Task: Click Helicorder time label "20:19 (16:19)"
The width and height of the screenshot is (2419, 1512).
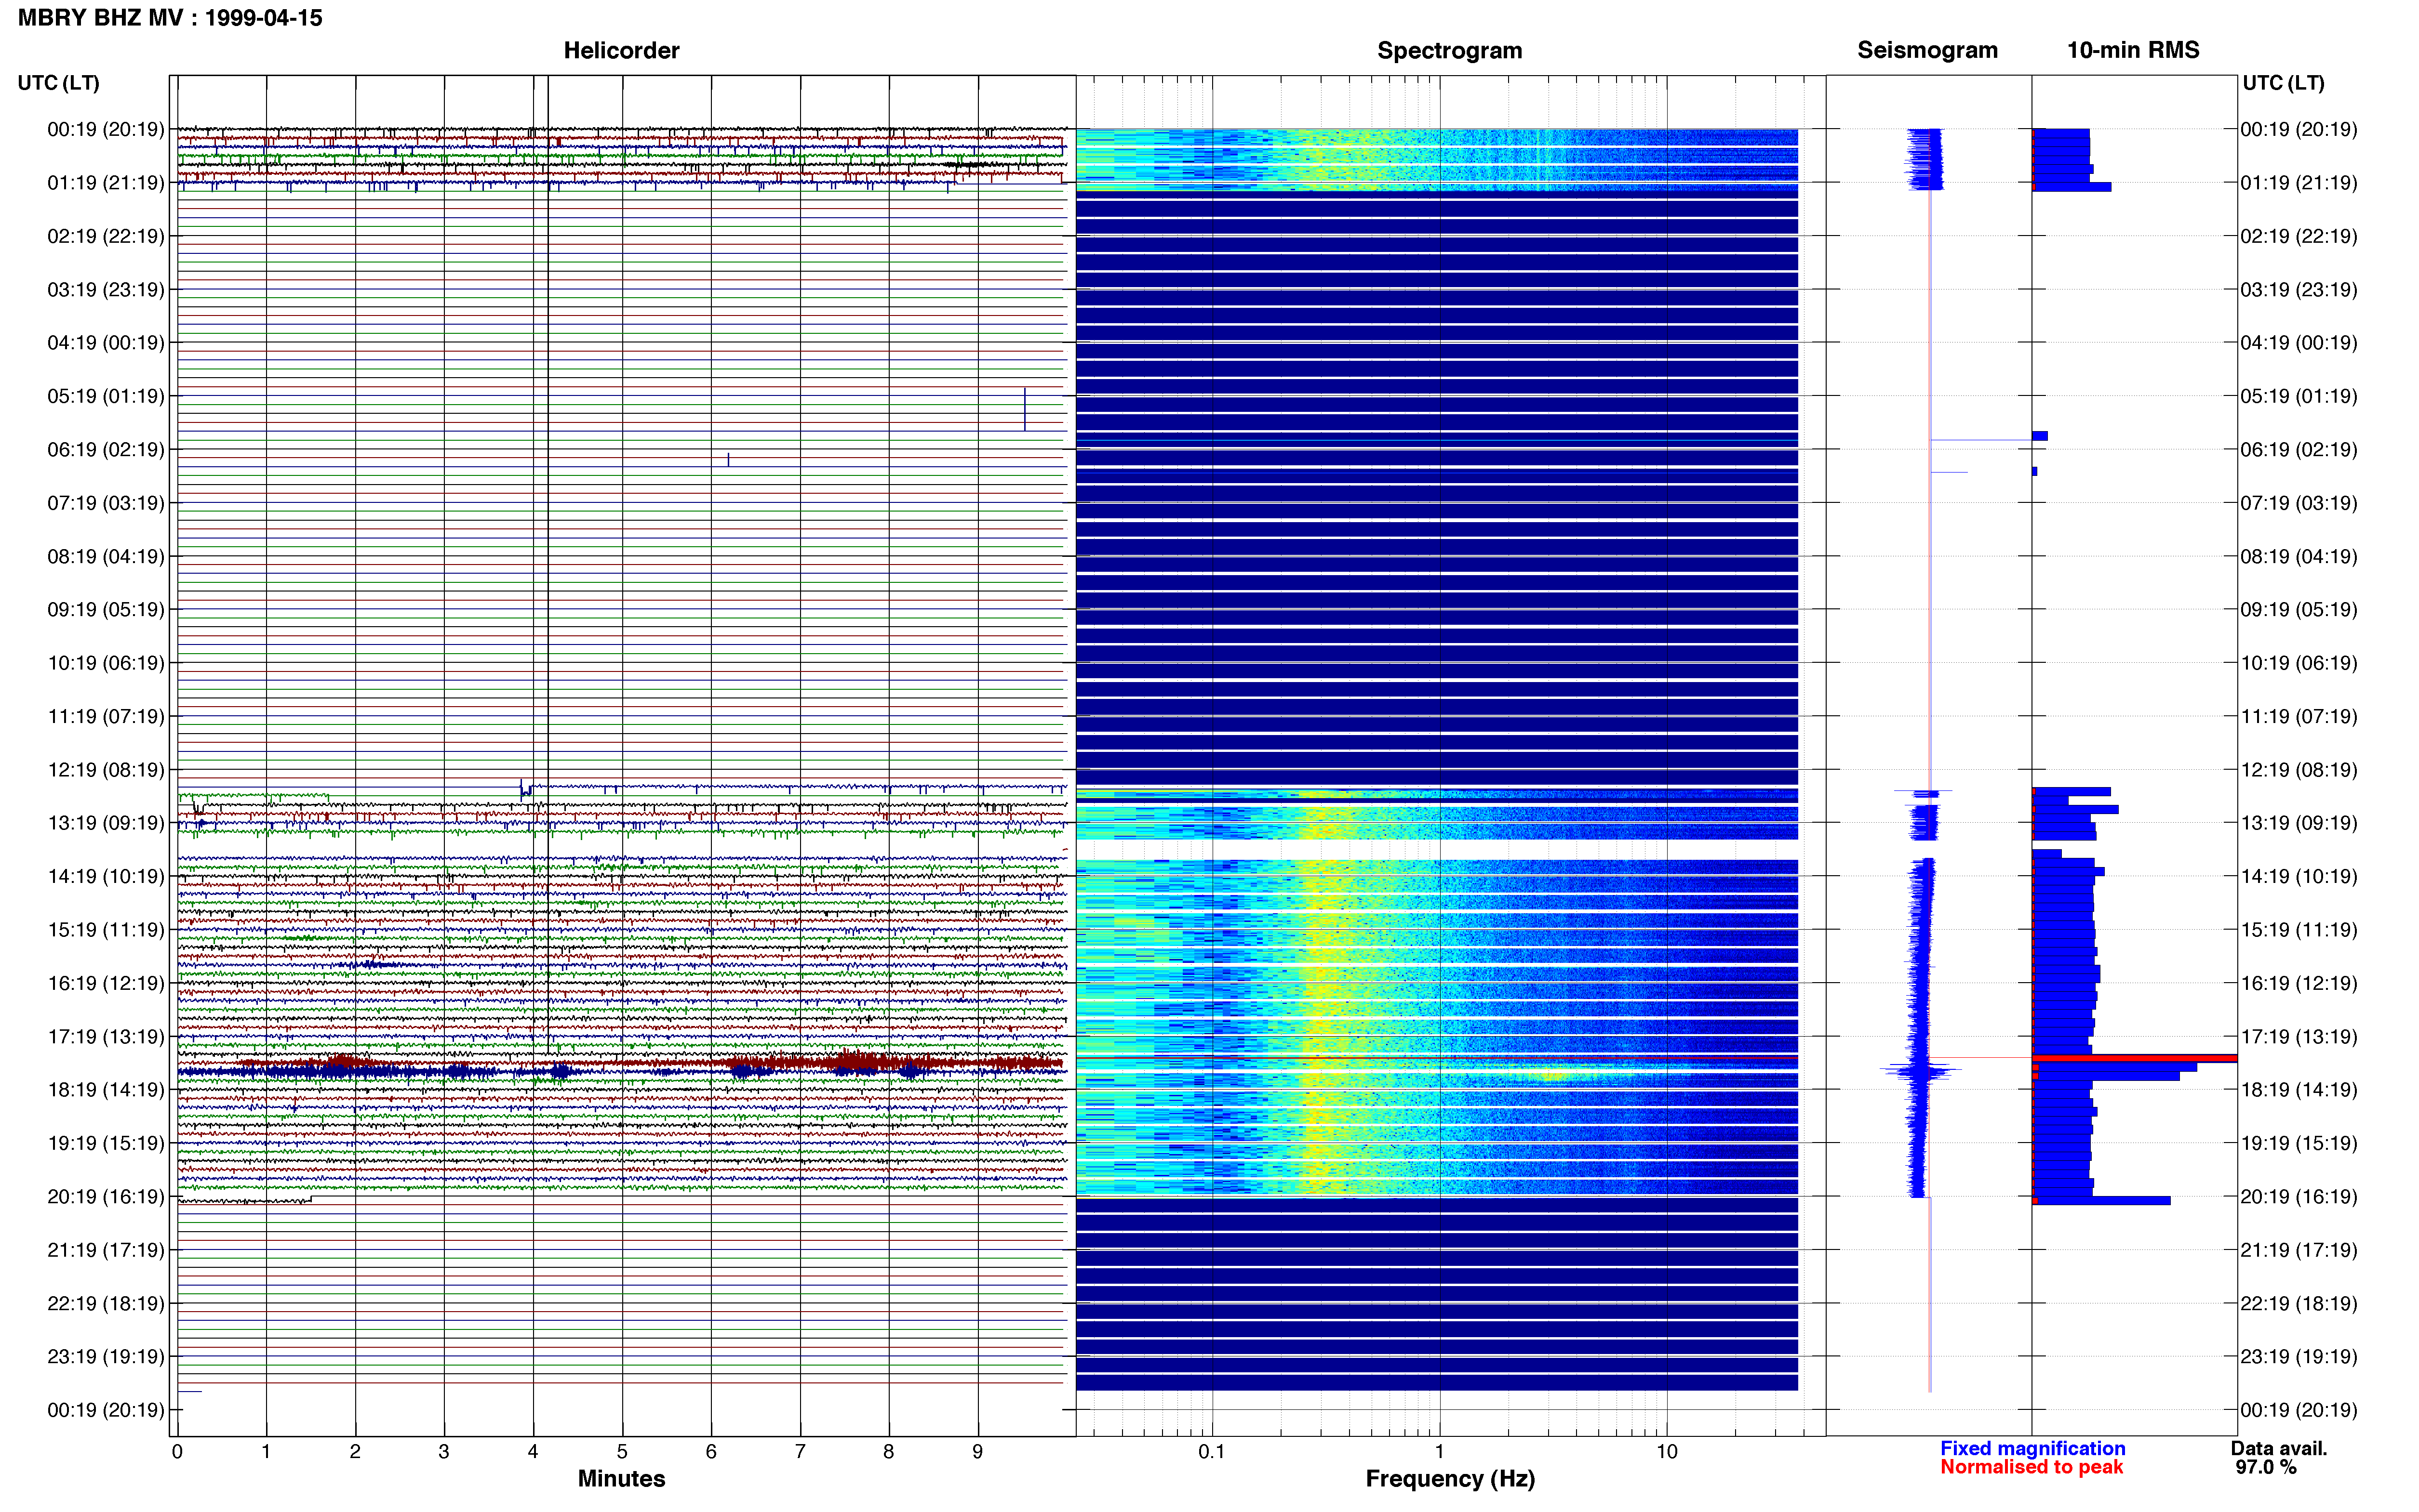Action: click(x=106, y=1197)
